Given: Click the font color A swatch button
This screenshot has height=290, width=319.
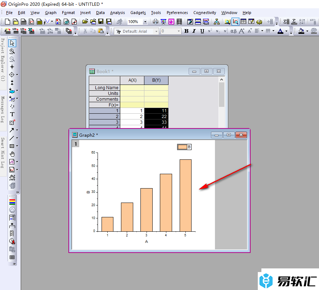Looking at the screenshot, I should (280, 31).
